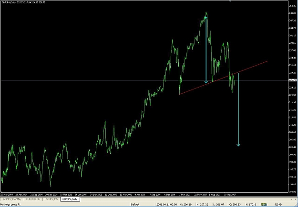
Task: Click the C: 206.83 close value
Action: coord(235,205)
